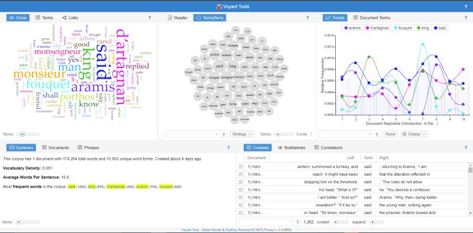Adjust Summary items slider
Screen dimensions: 473x233
[x=28, y=222]
